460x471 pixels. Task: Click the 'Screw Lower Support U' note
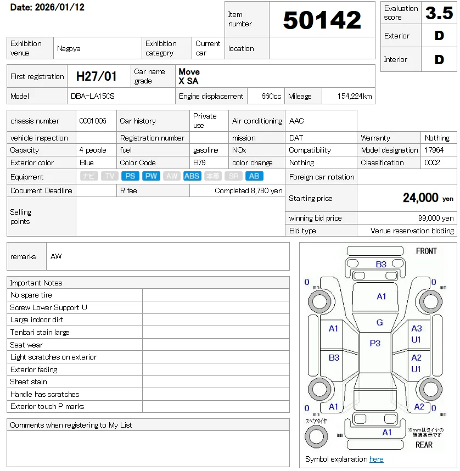(x=48, y=307)
